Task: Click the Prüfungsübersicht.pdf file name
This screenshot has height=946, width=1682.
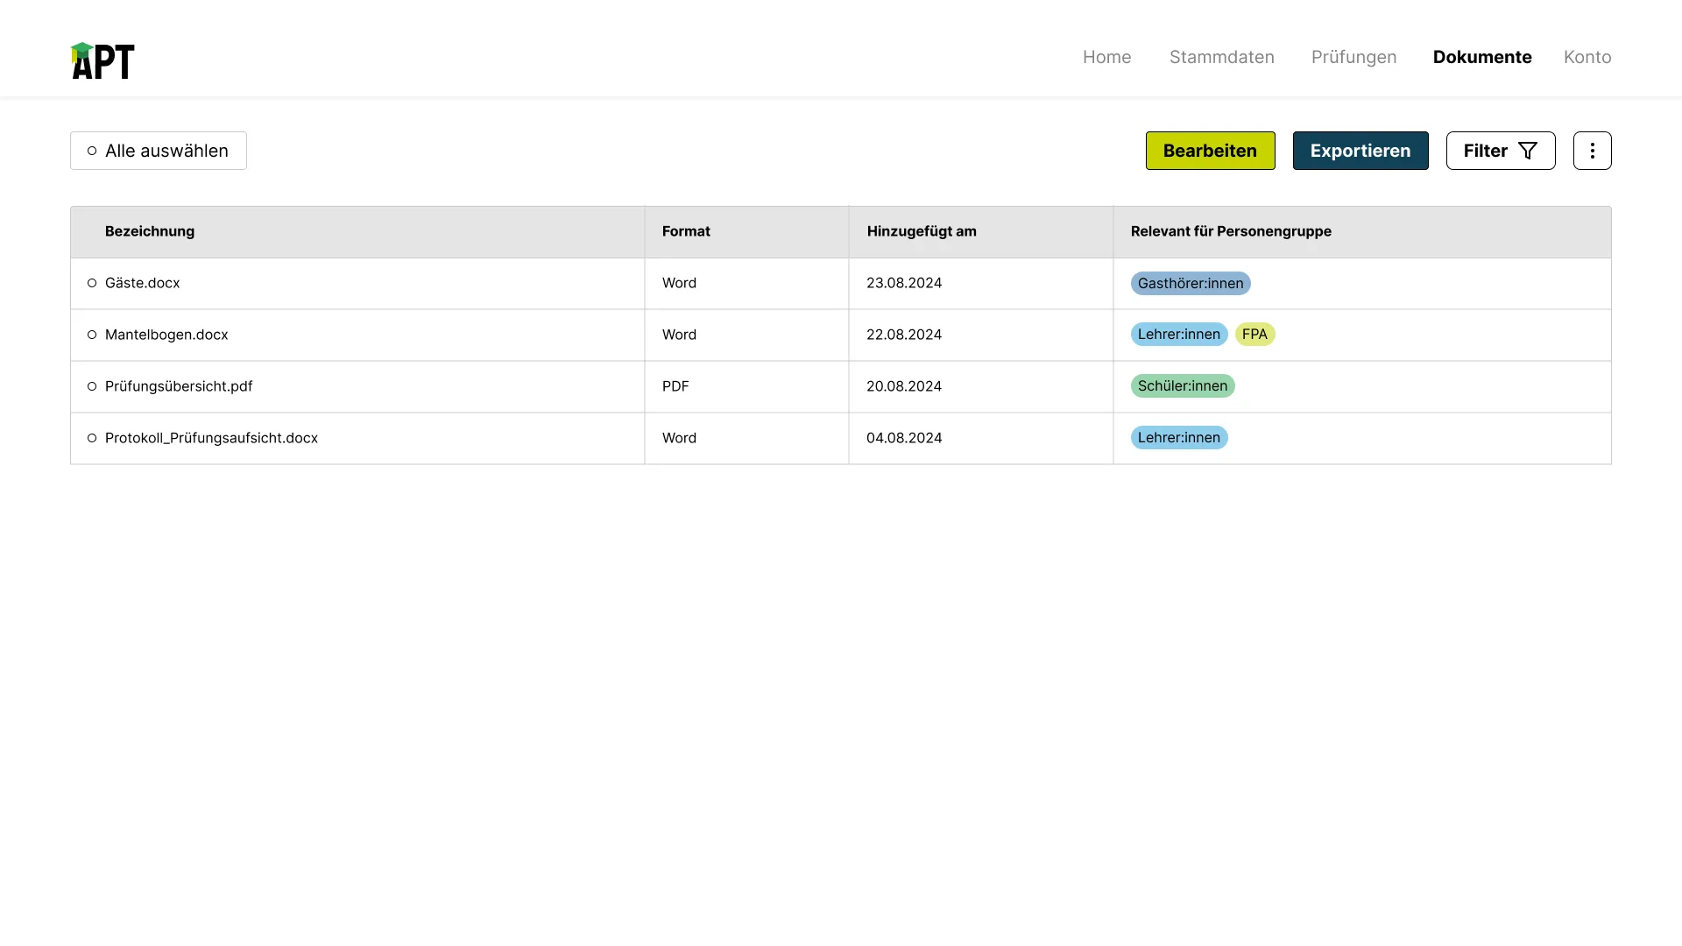Action: tap(179, 386)
